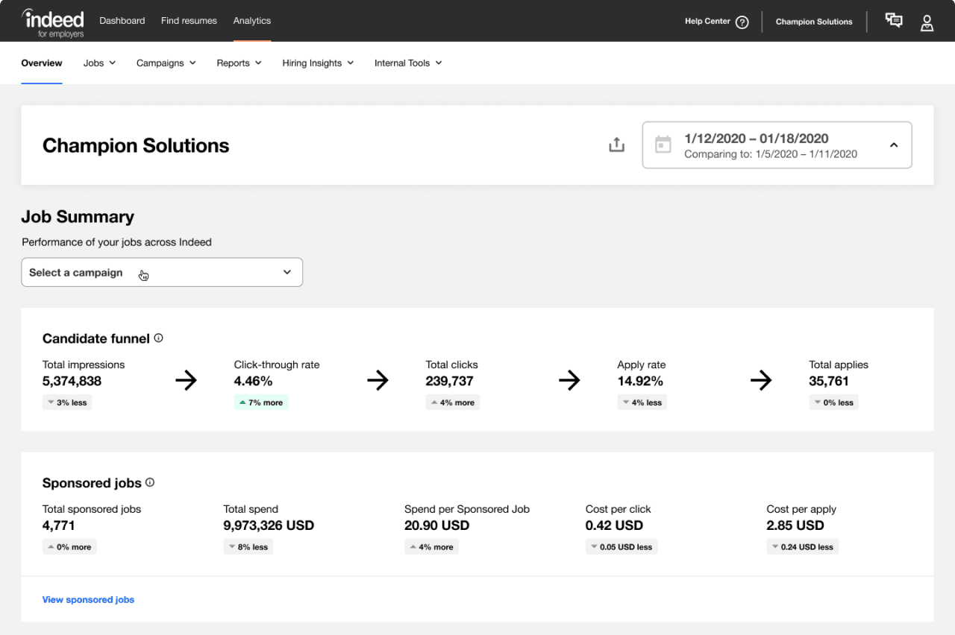This screenshot has width=955, height=635.
Task: Switch to the Overview tab
Action: pos(42,63)
